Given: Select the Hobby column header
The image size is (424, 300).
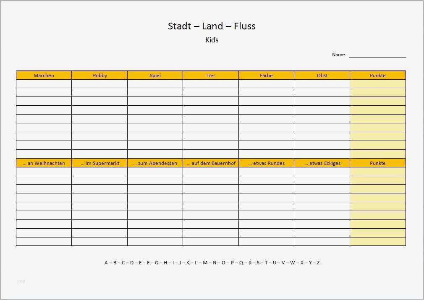Looking at the screenshot, I should (x=99, y=76).
